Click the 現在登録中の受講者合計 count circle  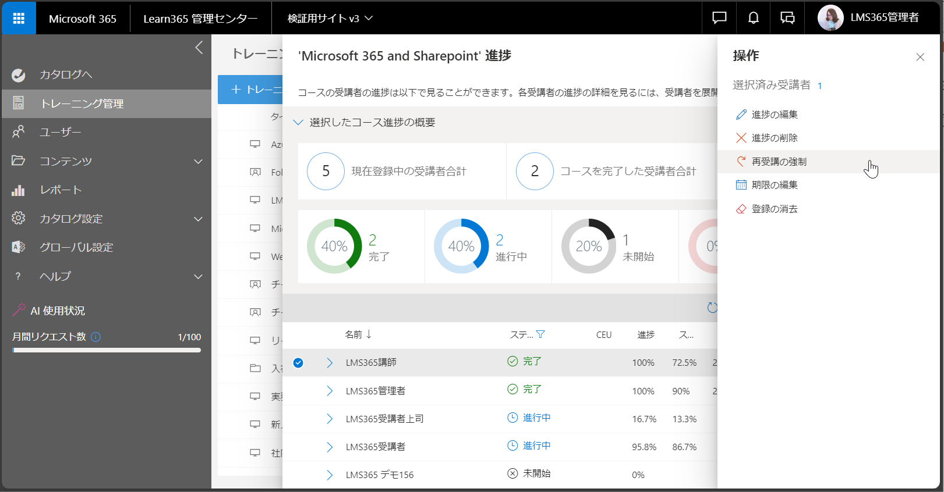coord(326,171)
